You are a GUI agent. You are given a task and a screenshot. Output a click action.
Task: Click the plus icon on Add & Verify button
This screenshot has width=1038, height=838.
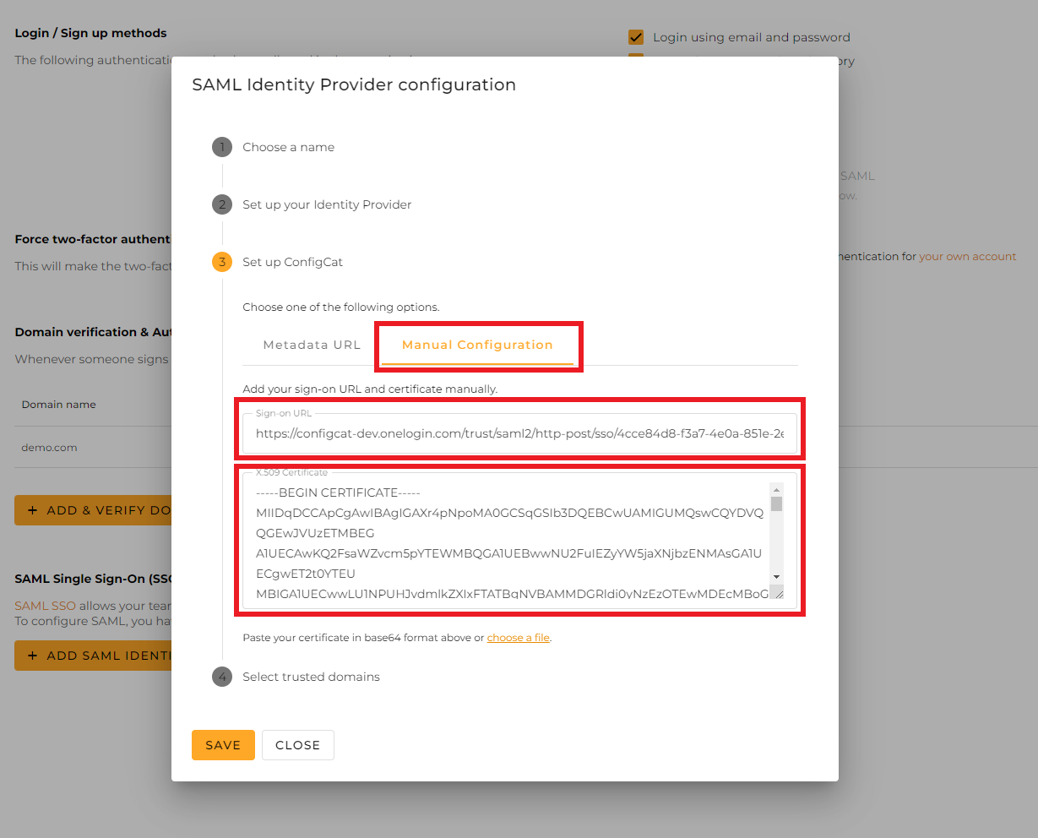[x=33, y=510]
